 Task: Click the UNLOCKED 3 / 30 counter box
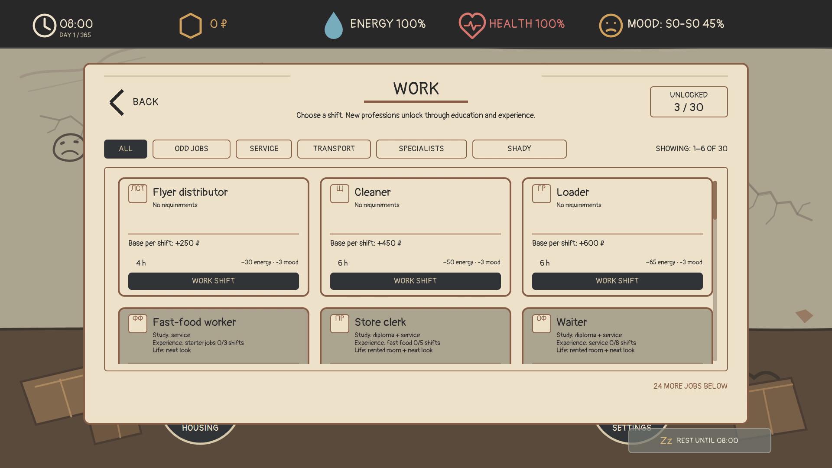click(x=689, y=102)
